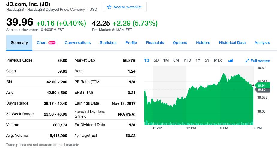Click the star icon beside Add to watchlist
Viewport: 277px width, 149px height.
pyautogui.click(x=109, y=7)
